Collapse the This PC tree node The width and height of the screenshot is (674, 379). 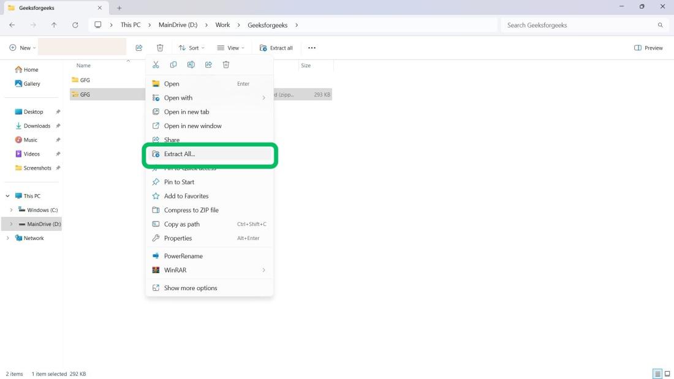click(8, 196)
